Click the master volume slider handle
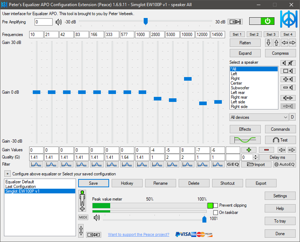The height and width of the screenshot is (242, 300). pos(204,219)
